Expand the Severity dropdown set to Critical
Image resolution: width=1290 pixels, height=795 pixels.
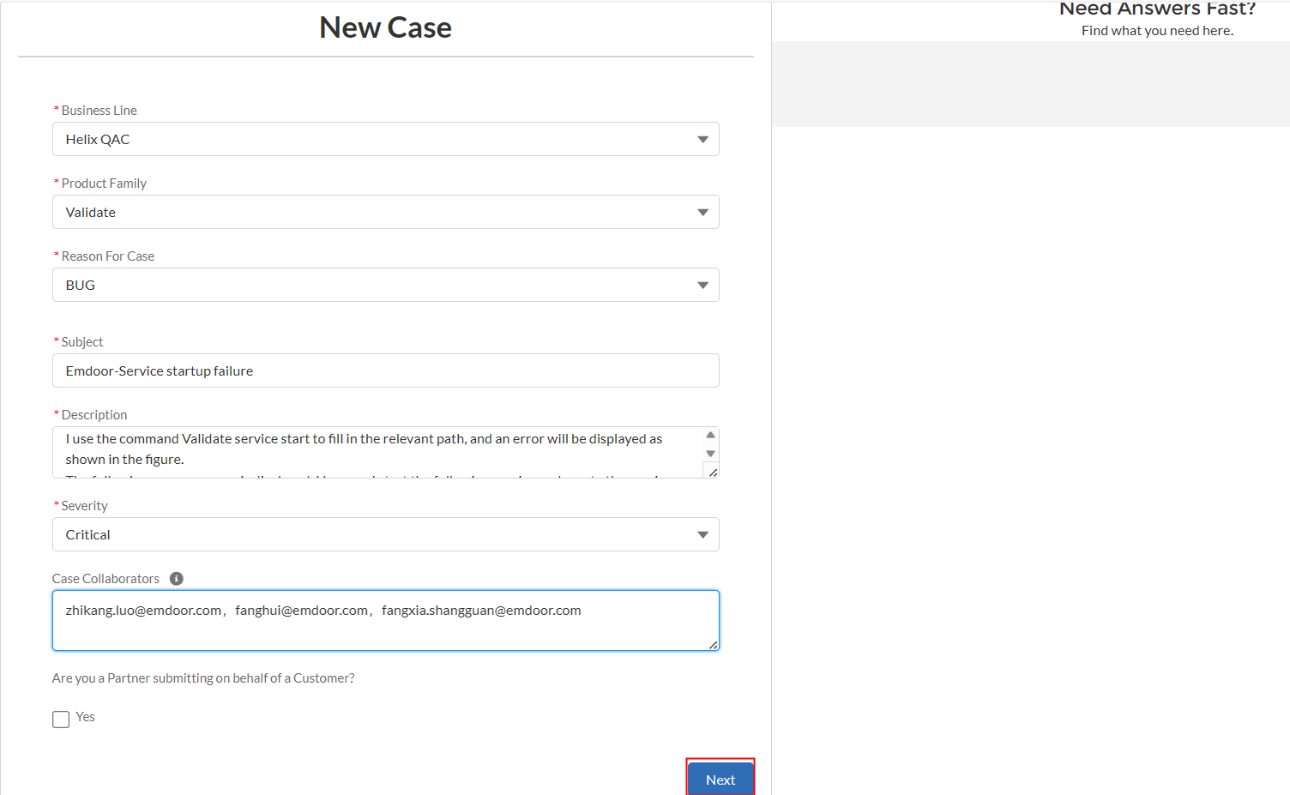[x=385, y=534]
